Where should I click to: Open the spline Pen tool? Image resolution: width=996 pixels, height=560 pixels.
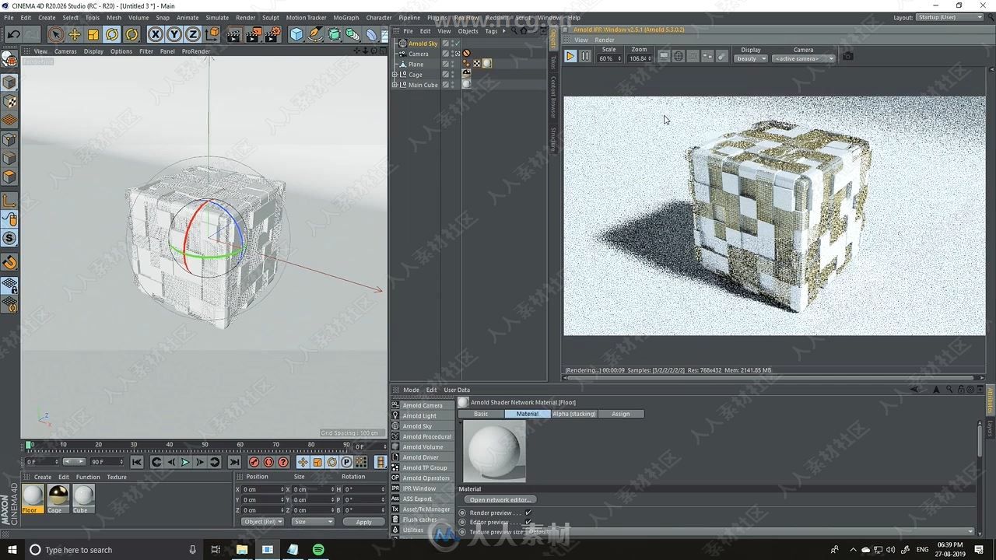tap(315, 34)
